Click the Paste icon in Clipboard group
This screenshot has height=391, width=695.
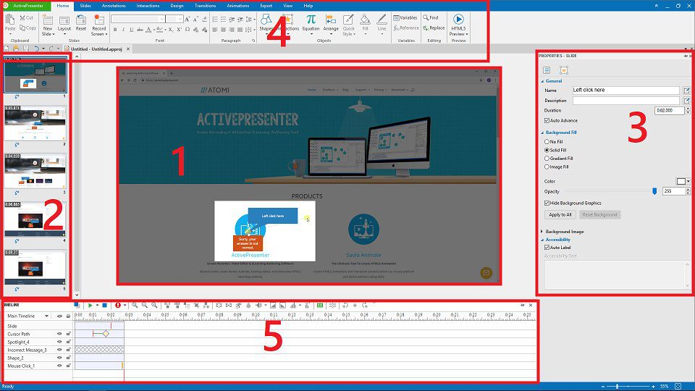point(9,20)
